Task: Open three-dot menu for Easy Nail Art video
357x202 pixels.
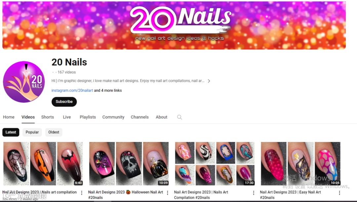Action: pyautogui.click(x=339, y=193)
